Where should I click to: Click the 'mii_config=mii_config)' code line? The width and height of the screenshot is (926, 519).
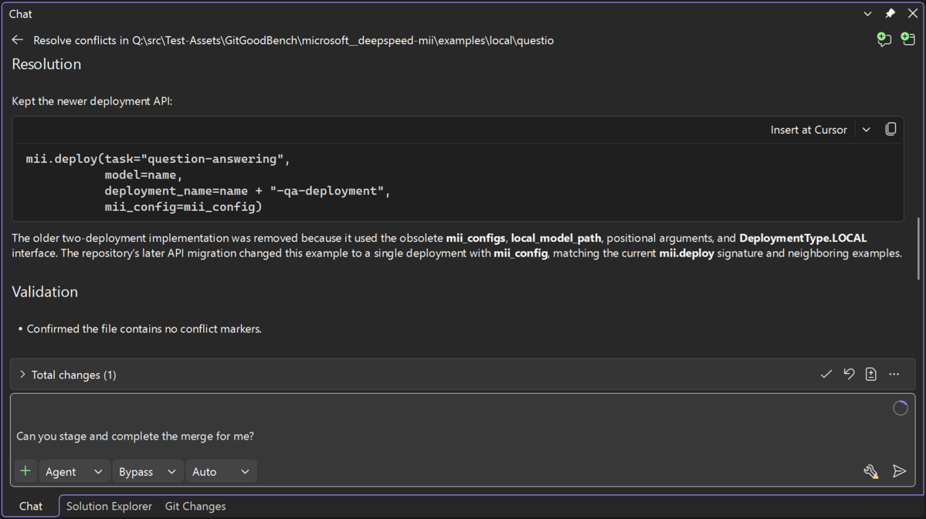[x=183, y=207]
